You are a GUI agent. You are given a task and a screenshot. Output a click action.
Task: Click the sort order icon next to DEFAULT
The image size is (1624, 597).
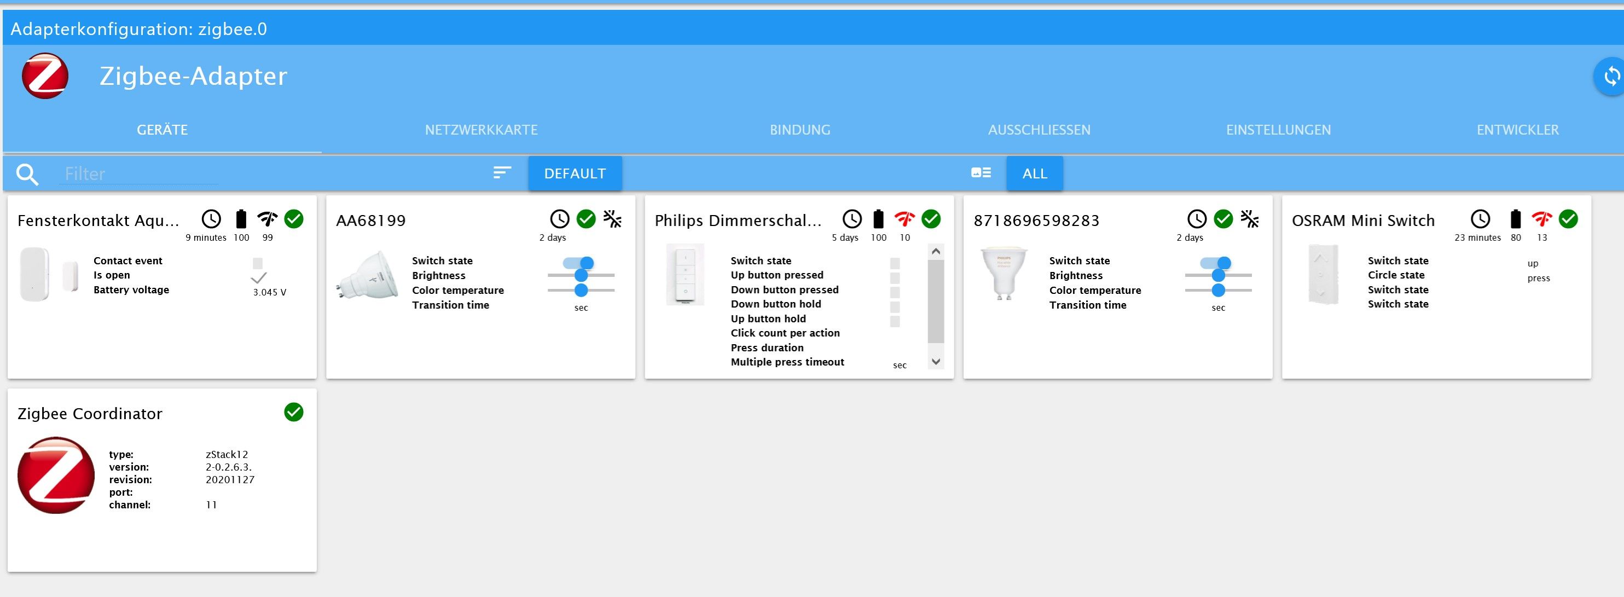point(502,173)
